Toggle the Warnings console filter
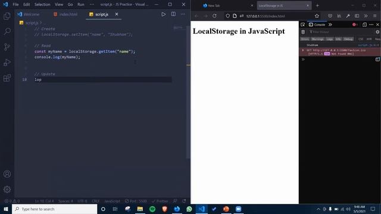Image resolution: width=381 pixels, height=214 pixels. pos(317,39)
